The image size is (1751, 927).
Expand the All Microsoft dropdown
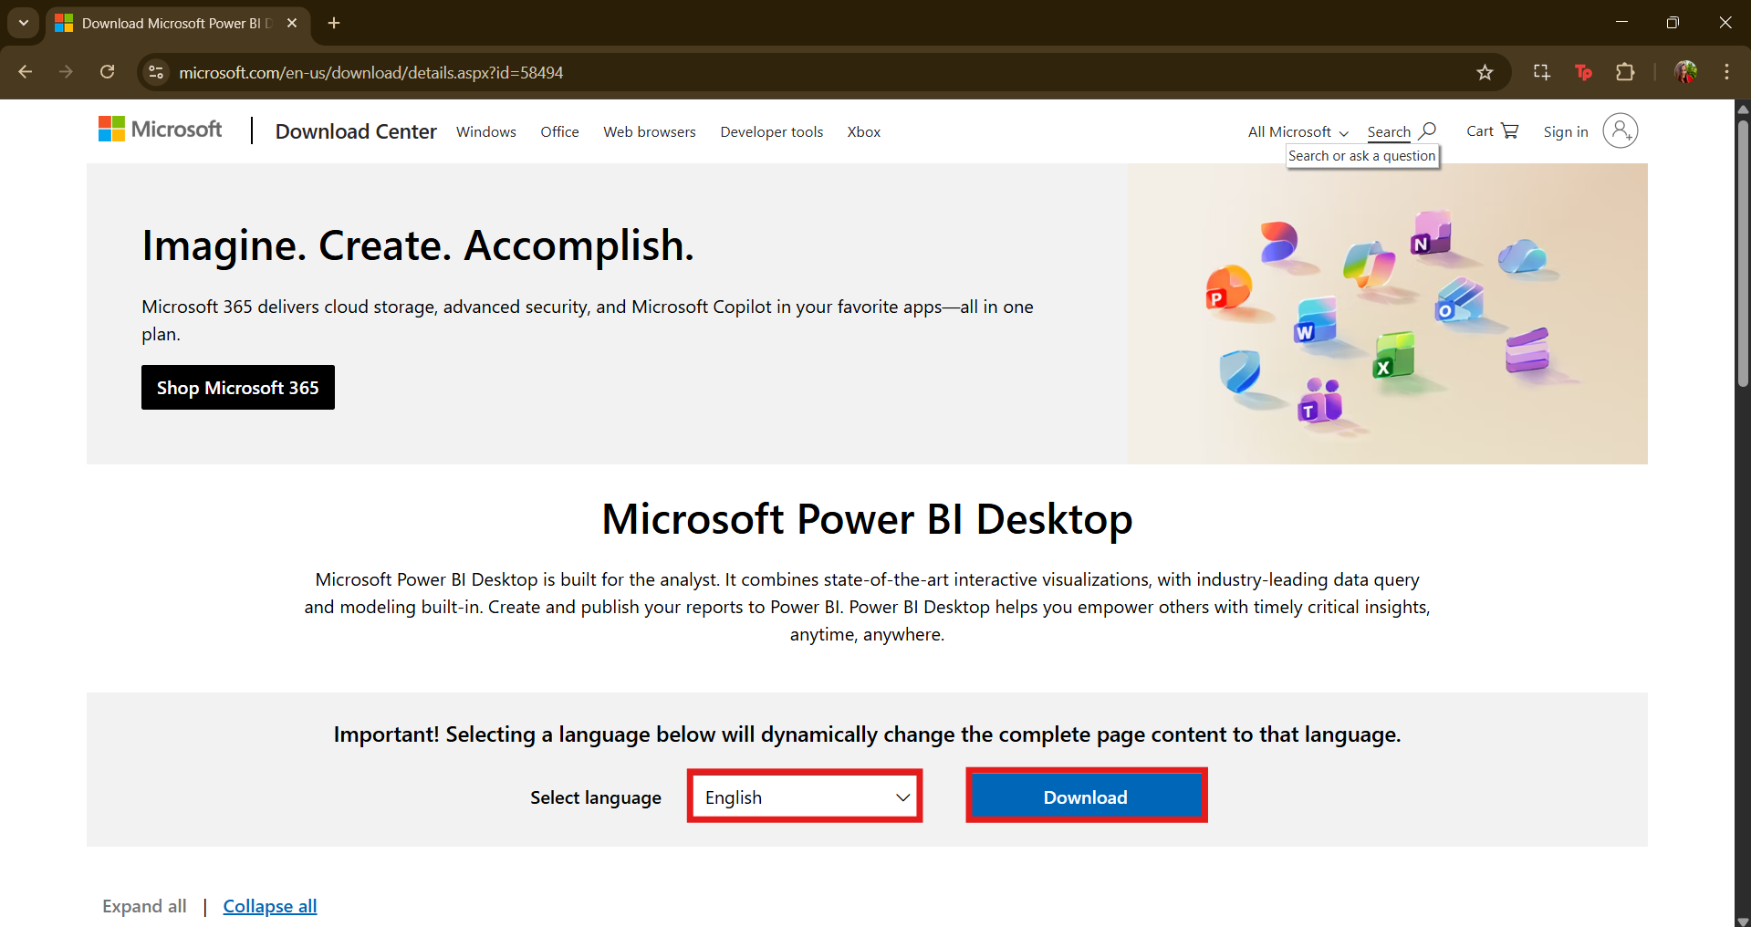coord(1298,132)
